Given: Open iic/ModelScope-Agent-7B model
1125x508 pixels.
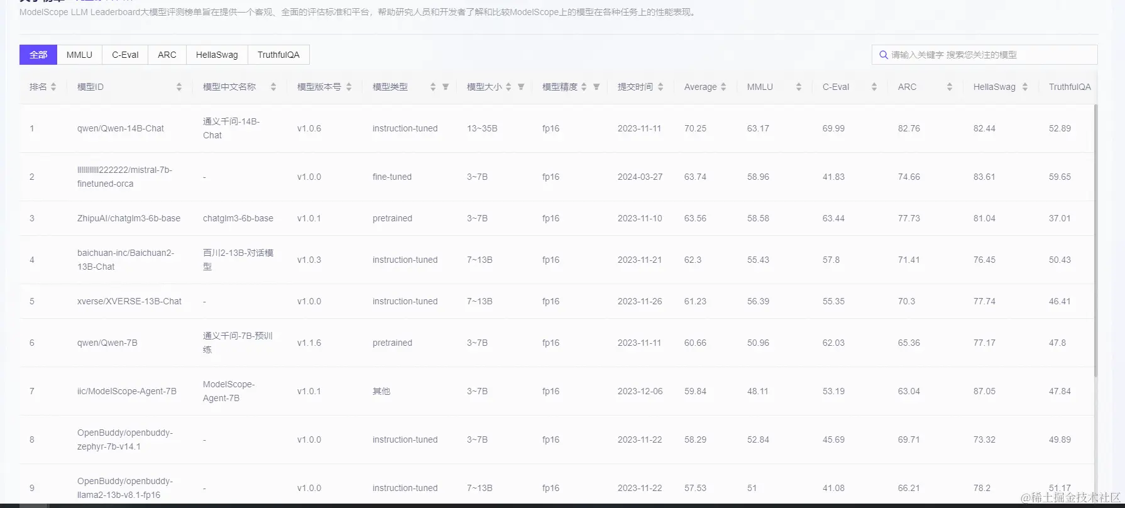Looking at the screenshot, I should (127, 391).
